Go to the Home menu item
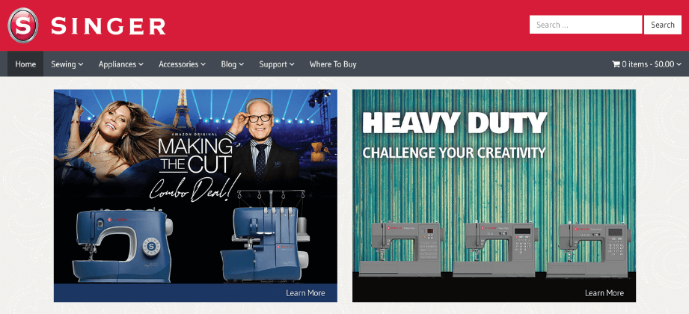 tap(25, 64)
